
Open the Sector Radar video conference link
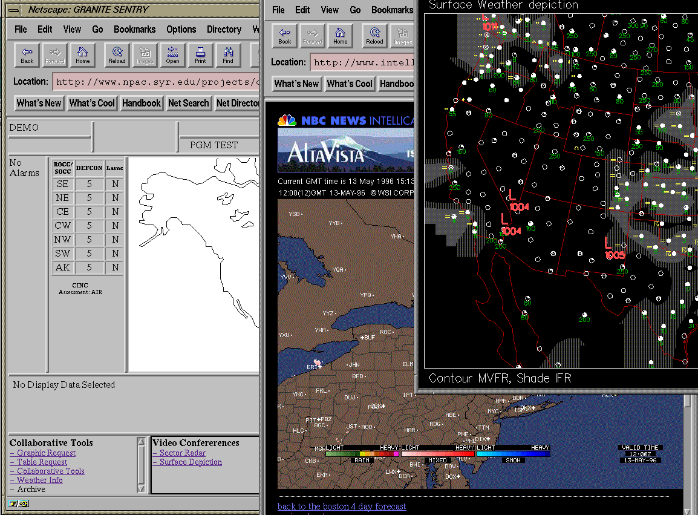[182, 453]
